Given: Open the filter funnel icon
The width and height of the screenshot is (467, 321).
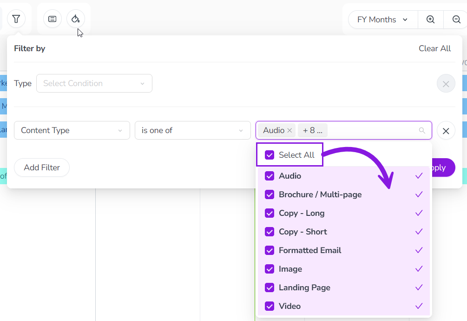Looking at the screenshot, I should pyautogui.click(x=16, y=19).
